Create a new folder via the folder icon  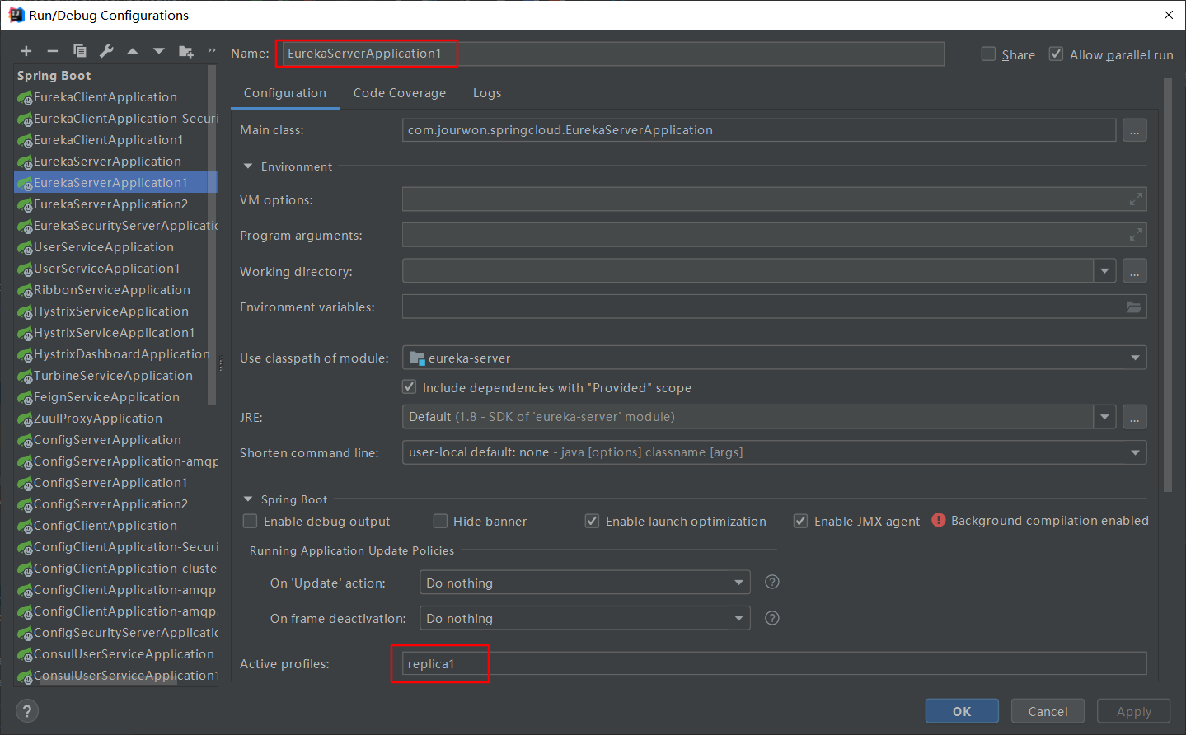coord(186,51)
